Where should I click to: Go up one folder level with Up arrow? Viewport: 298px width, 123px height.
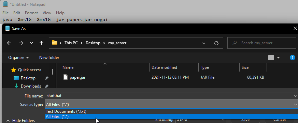[x=41, y=43]
